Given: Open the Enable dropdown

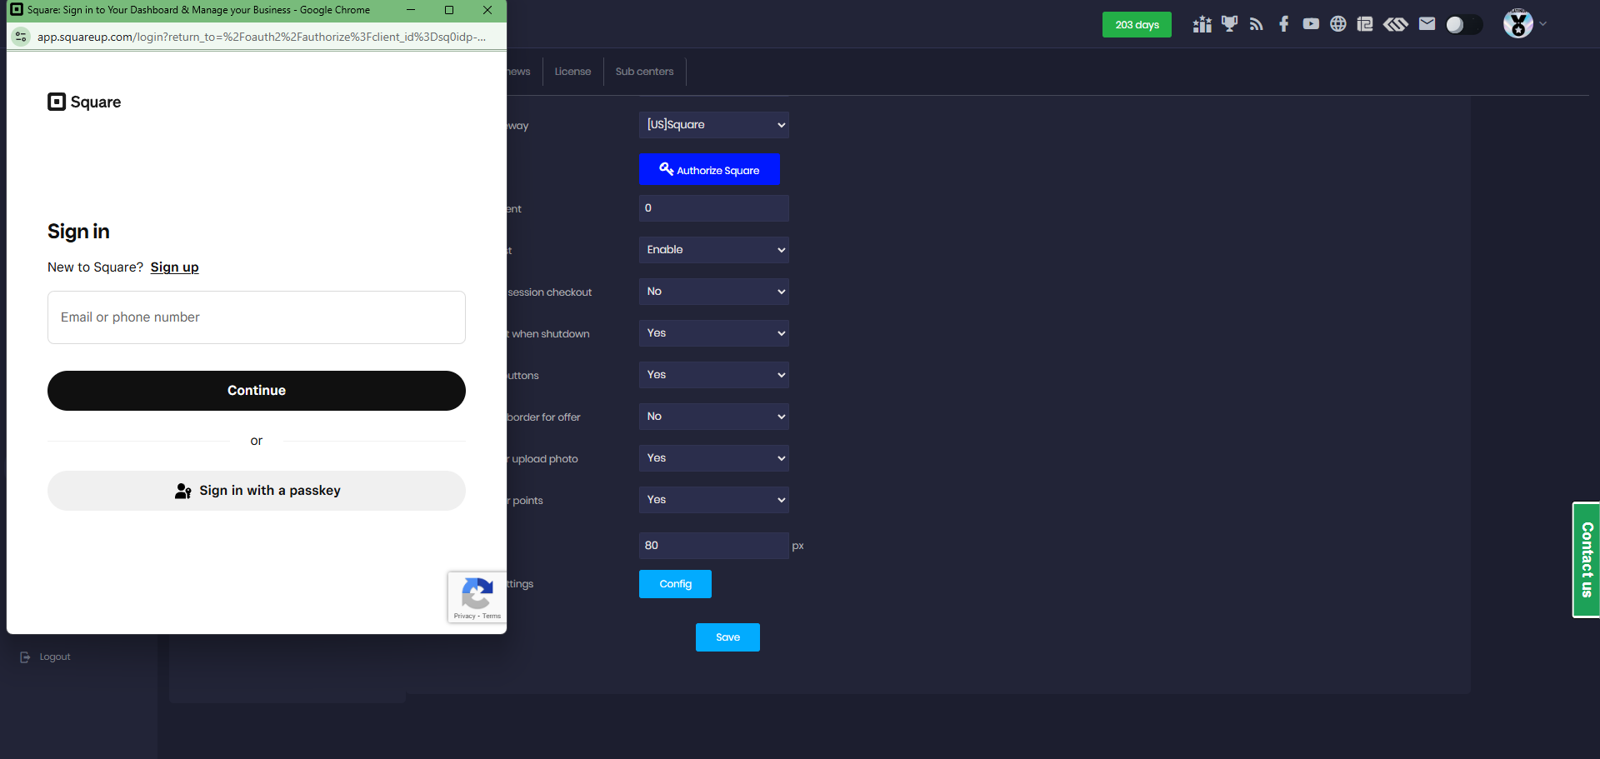Looking at the screenshot, I should (x=714, y=250).
